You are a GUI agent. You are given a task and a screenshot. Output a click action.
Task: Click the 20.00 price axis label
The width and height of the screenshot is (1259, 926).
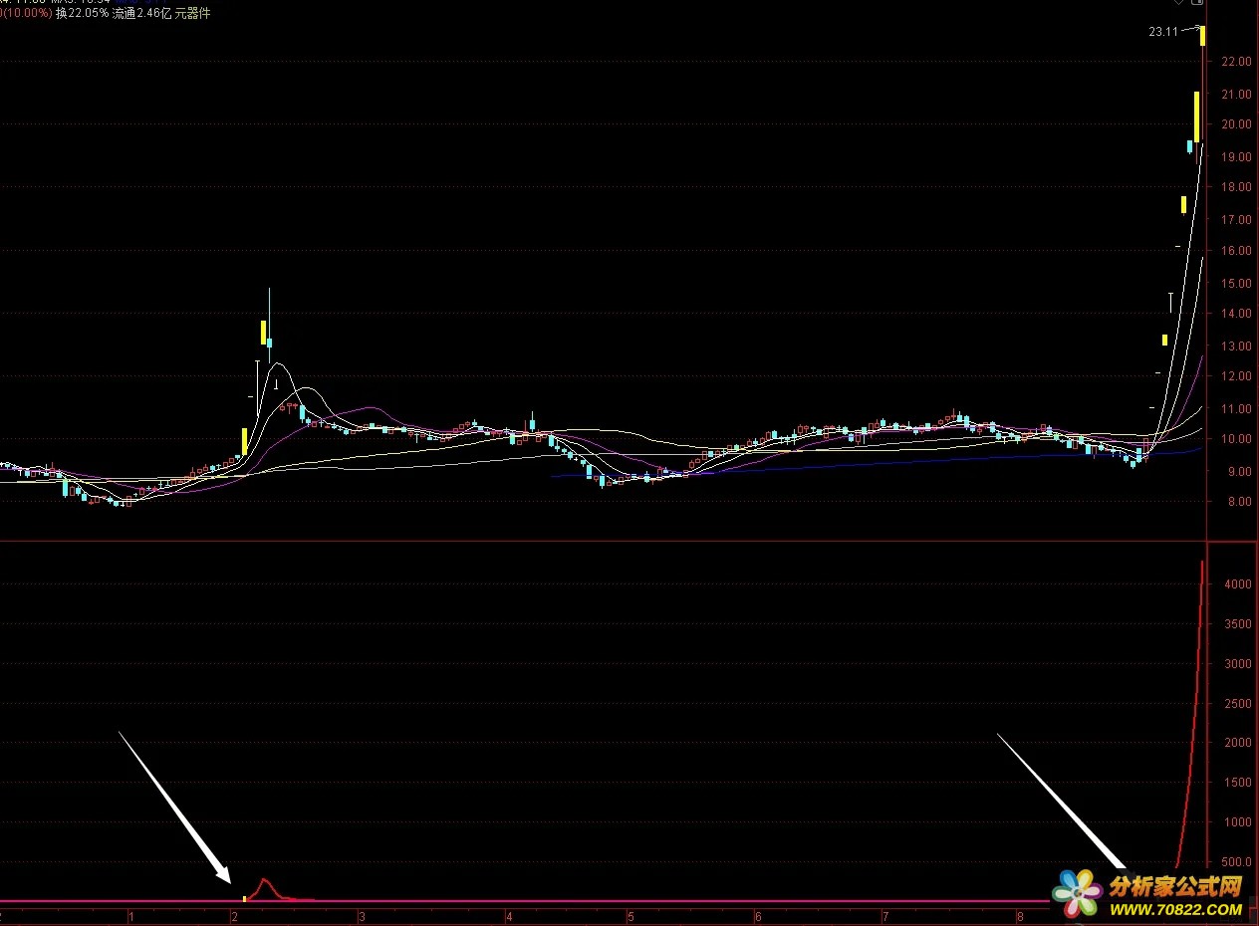pos(1236,125)
